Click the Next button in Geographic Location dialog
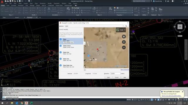This screenshot has width=188, height=105. 108,77
